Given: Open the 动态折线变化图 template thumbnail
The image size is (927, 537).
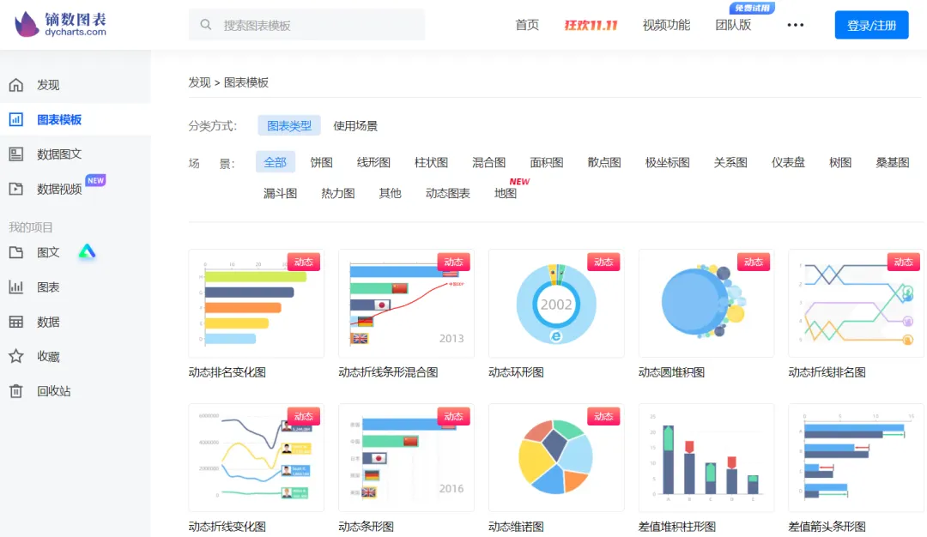Looking at the screenshot, I should pyautogui.click(x=256, y=457).
